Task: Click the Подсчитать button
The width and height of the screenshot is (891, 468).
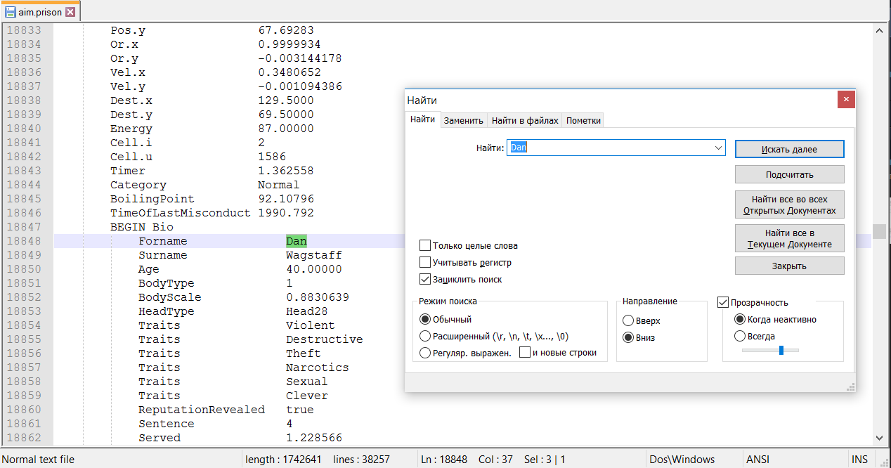Action: [x=790, y=174]
